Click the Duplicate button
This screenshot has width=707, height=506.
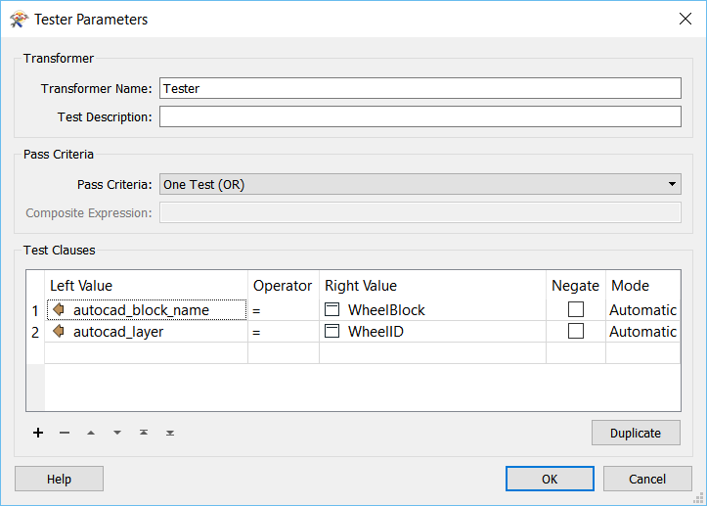636,433
